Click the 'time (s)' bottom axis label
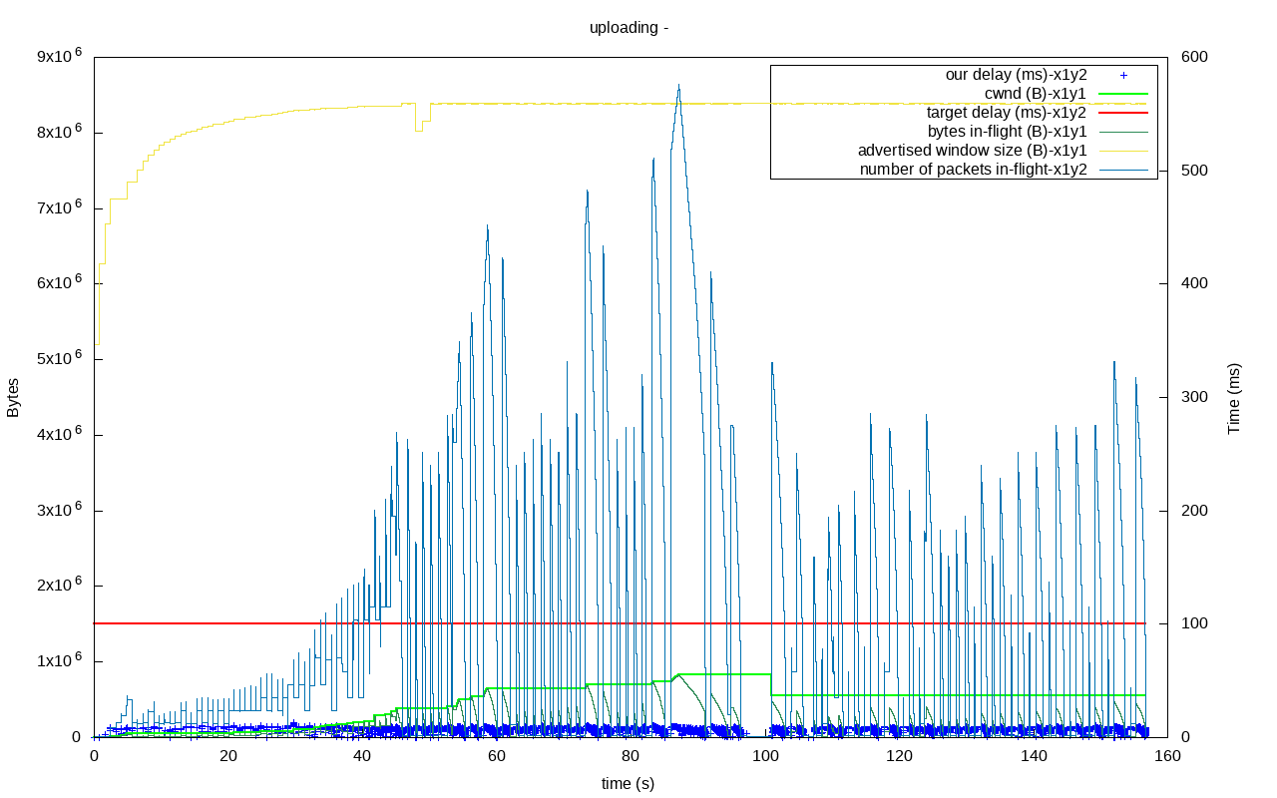This screenshot has height=798, width=1277. pyautogui.click(x=628, y=784)
